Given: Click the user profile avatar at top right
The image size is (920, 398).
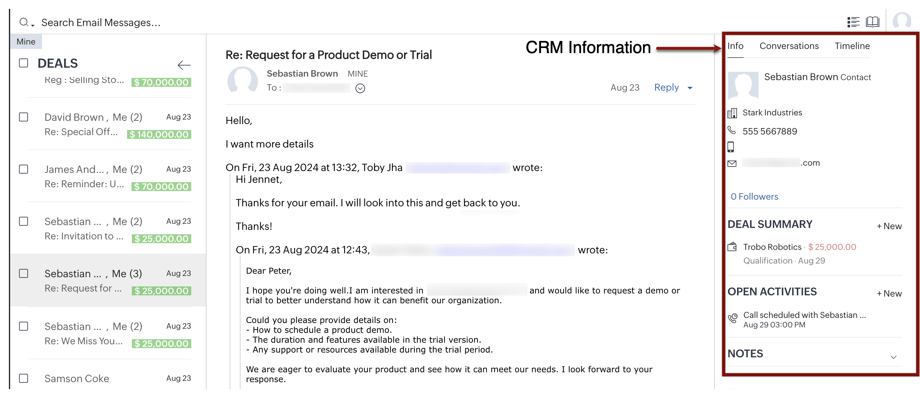Looking at the screenshot, I should pyautogui.click(x=902, y=21).
